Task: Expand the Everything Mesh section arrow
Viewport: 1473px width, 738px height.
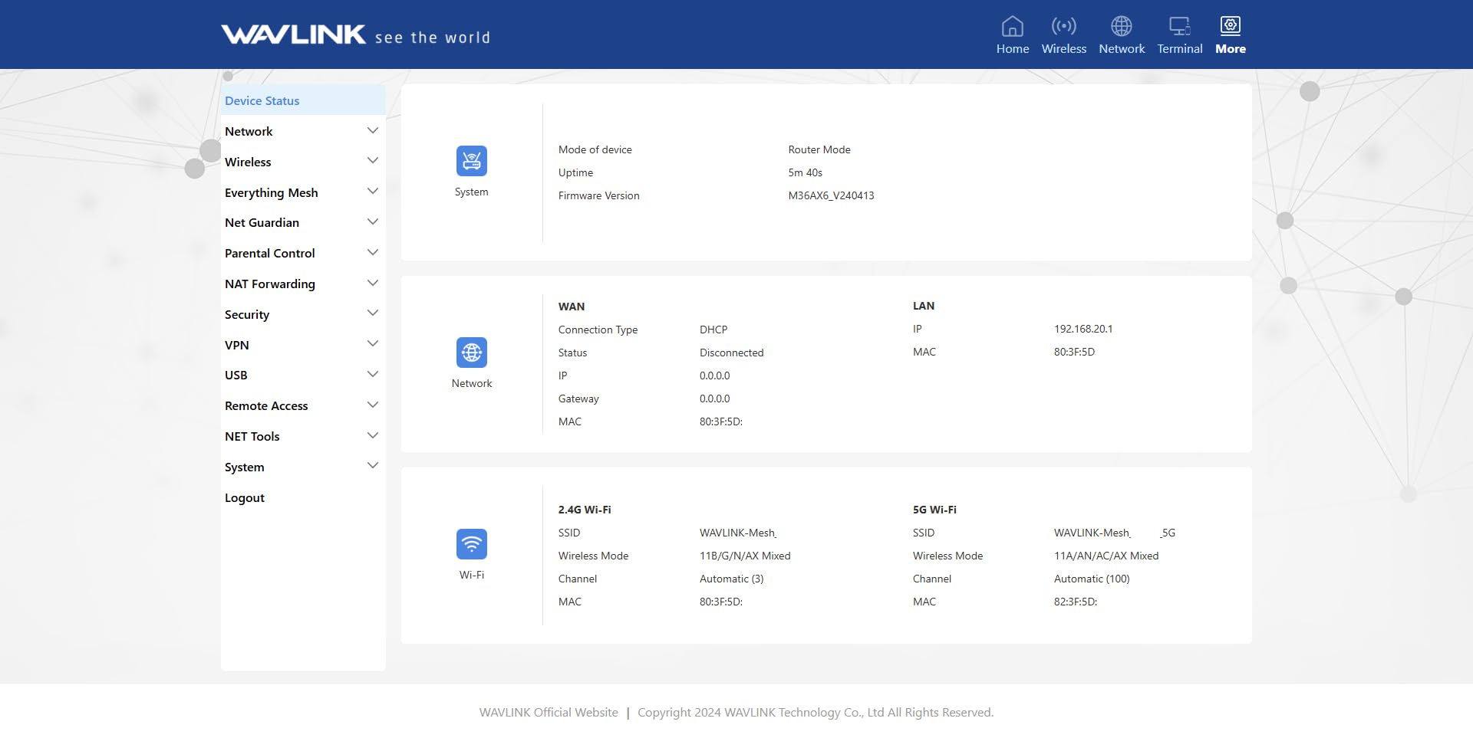Action: [x=373, y=192]
